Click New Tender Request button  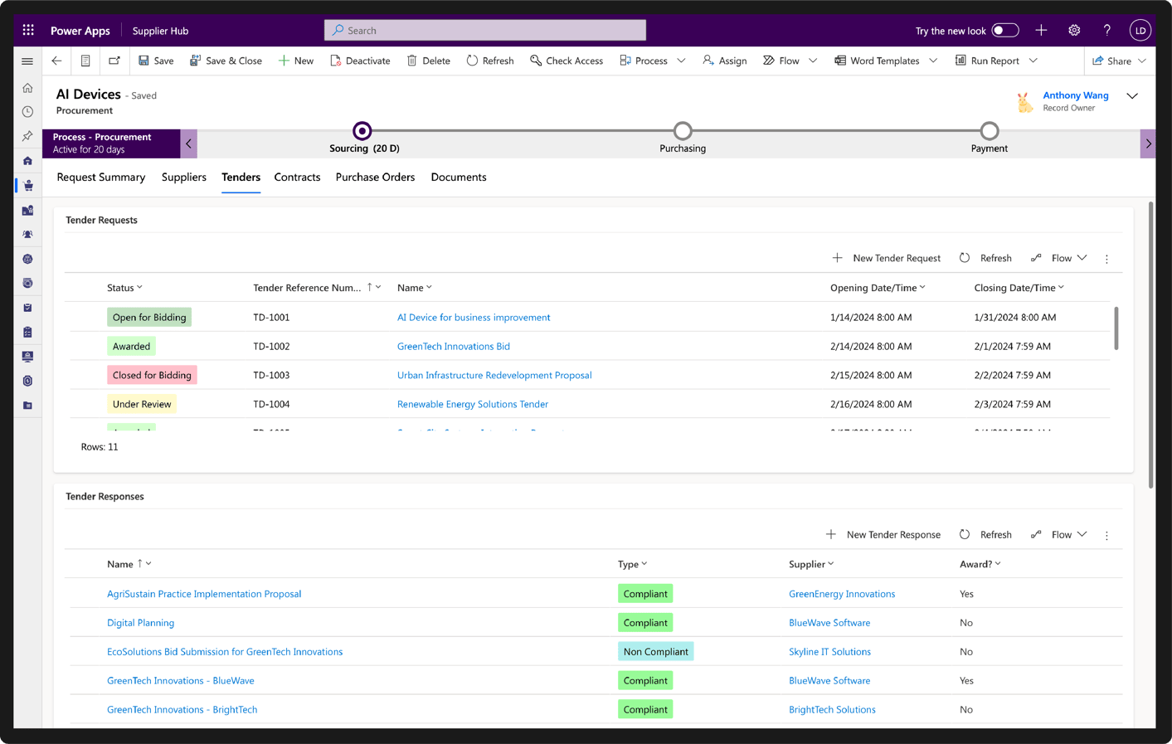click(x=886, y=258)
